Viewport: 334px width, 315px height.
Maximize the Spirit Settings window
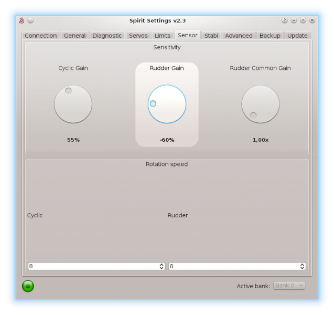(303, 20)
